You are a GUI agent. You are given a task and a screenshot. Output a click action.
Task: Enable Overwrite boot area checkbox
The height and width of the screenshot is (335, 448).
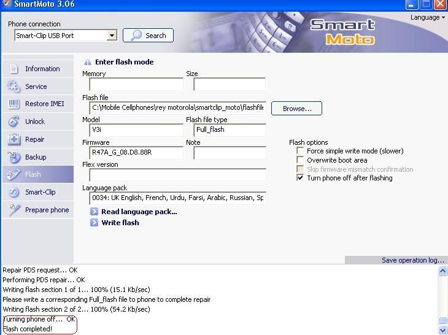point(300,160)
